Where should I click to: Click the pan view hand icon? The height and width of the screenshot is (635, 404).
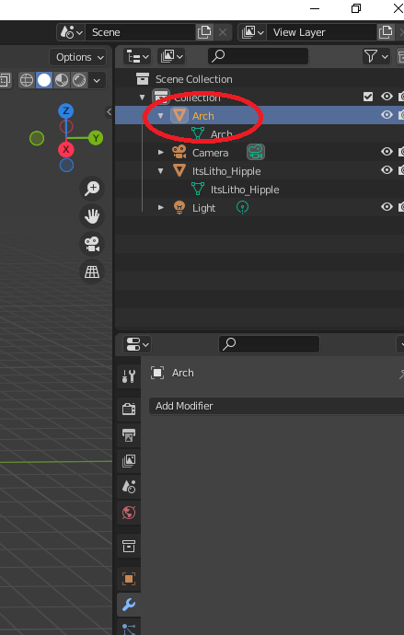92,216
